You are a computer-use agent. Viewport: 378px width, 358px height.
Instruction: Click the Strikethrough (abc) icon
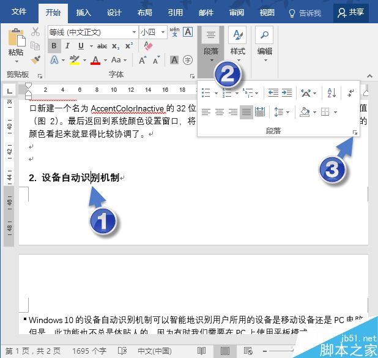[x=102, y=46]
